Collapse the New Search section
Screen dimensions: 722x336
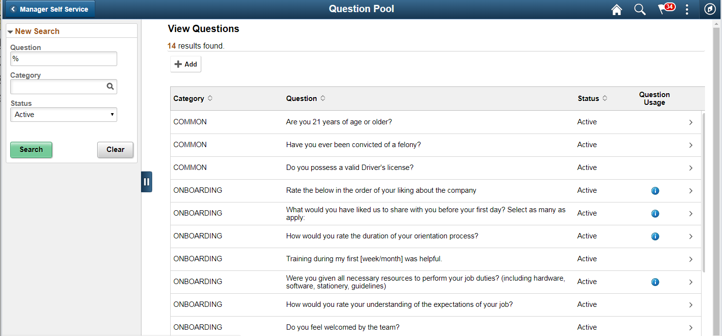pyautogui.click(x=10, y=32)
